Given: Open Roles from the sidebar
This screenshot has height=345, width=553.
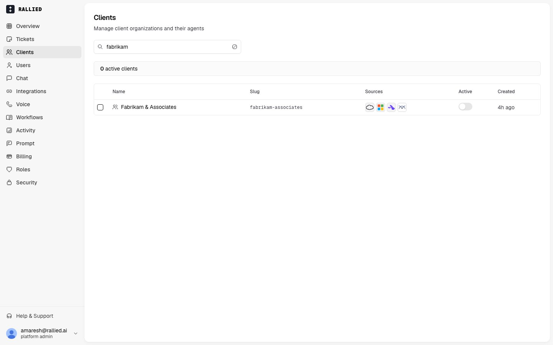Looking at the screenshot, I should point(42,169).
